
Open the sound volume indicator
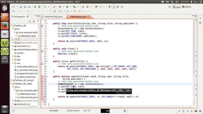pyautogui.click(x=177, y=2)
